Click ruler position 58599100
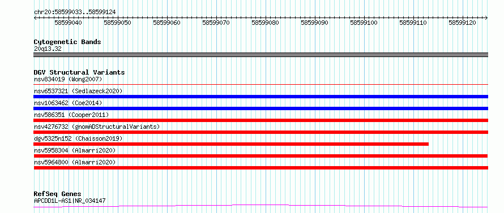The image size is (504, 213). [364, 23]
